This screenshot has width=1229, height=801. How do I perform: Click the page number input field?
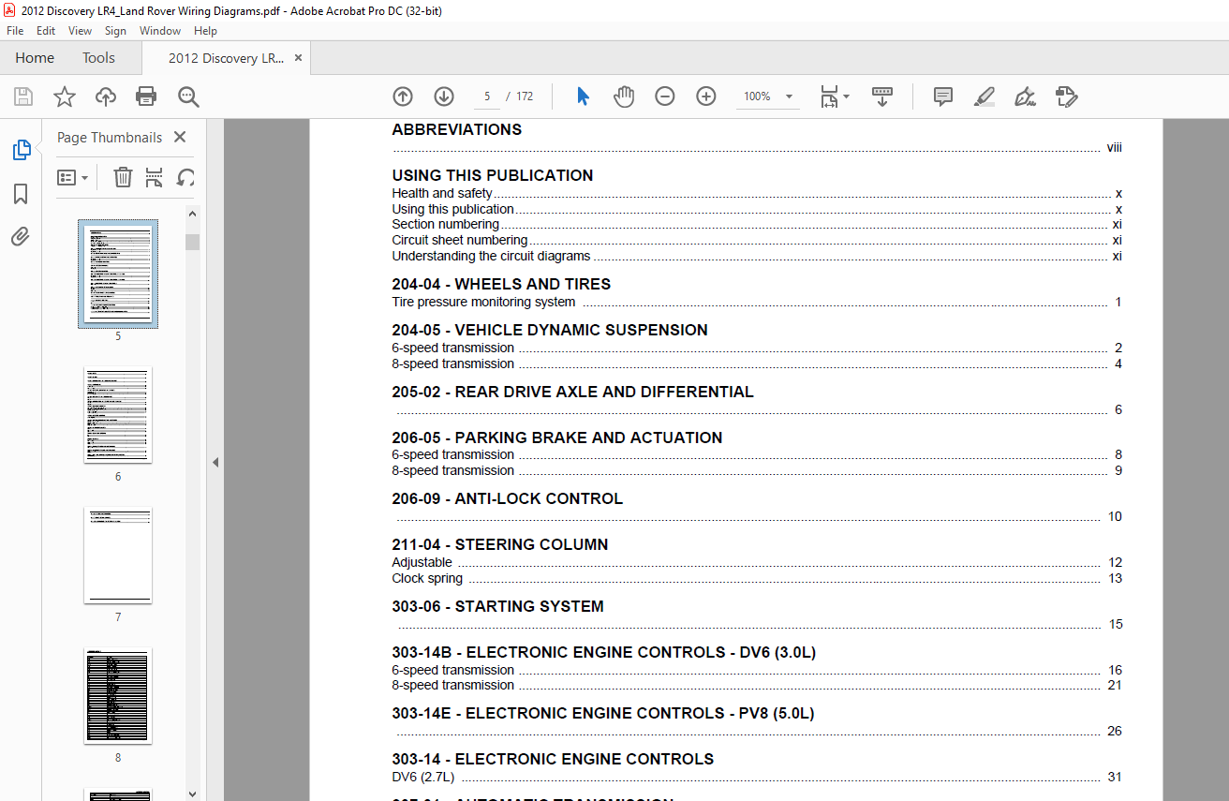[486, 96]
